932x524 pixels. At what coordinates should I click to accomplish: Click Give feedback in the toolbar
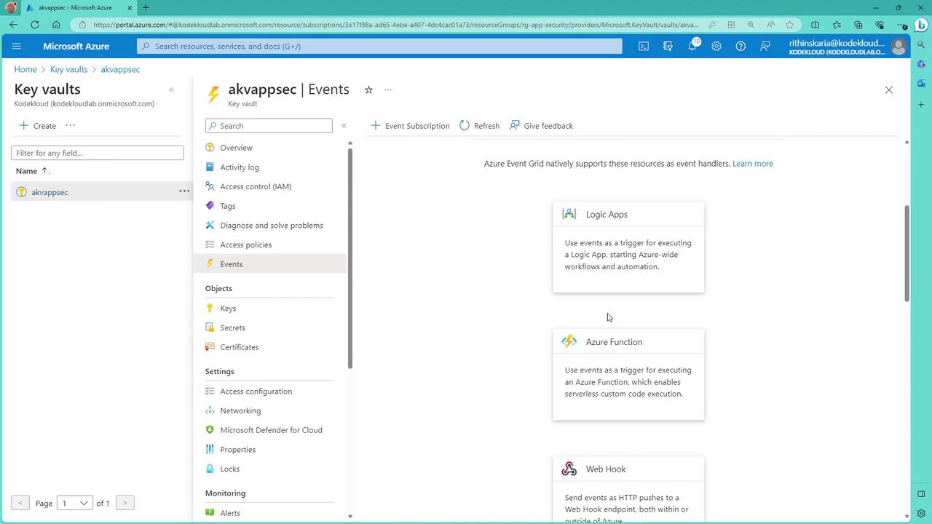point(541,126)
